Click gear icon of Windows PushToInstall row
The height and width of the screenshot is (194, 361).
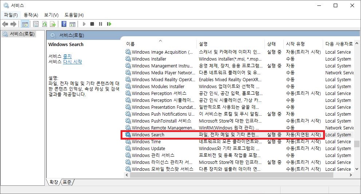click(x=128, y=121)
